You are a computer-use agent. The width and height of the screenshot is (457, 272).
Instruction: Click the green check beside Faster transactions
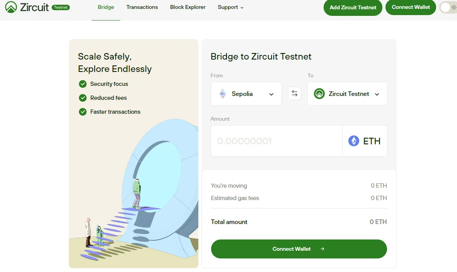click(x=83, y=112)
